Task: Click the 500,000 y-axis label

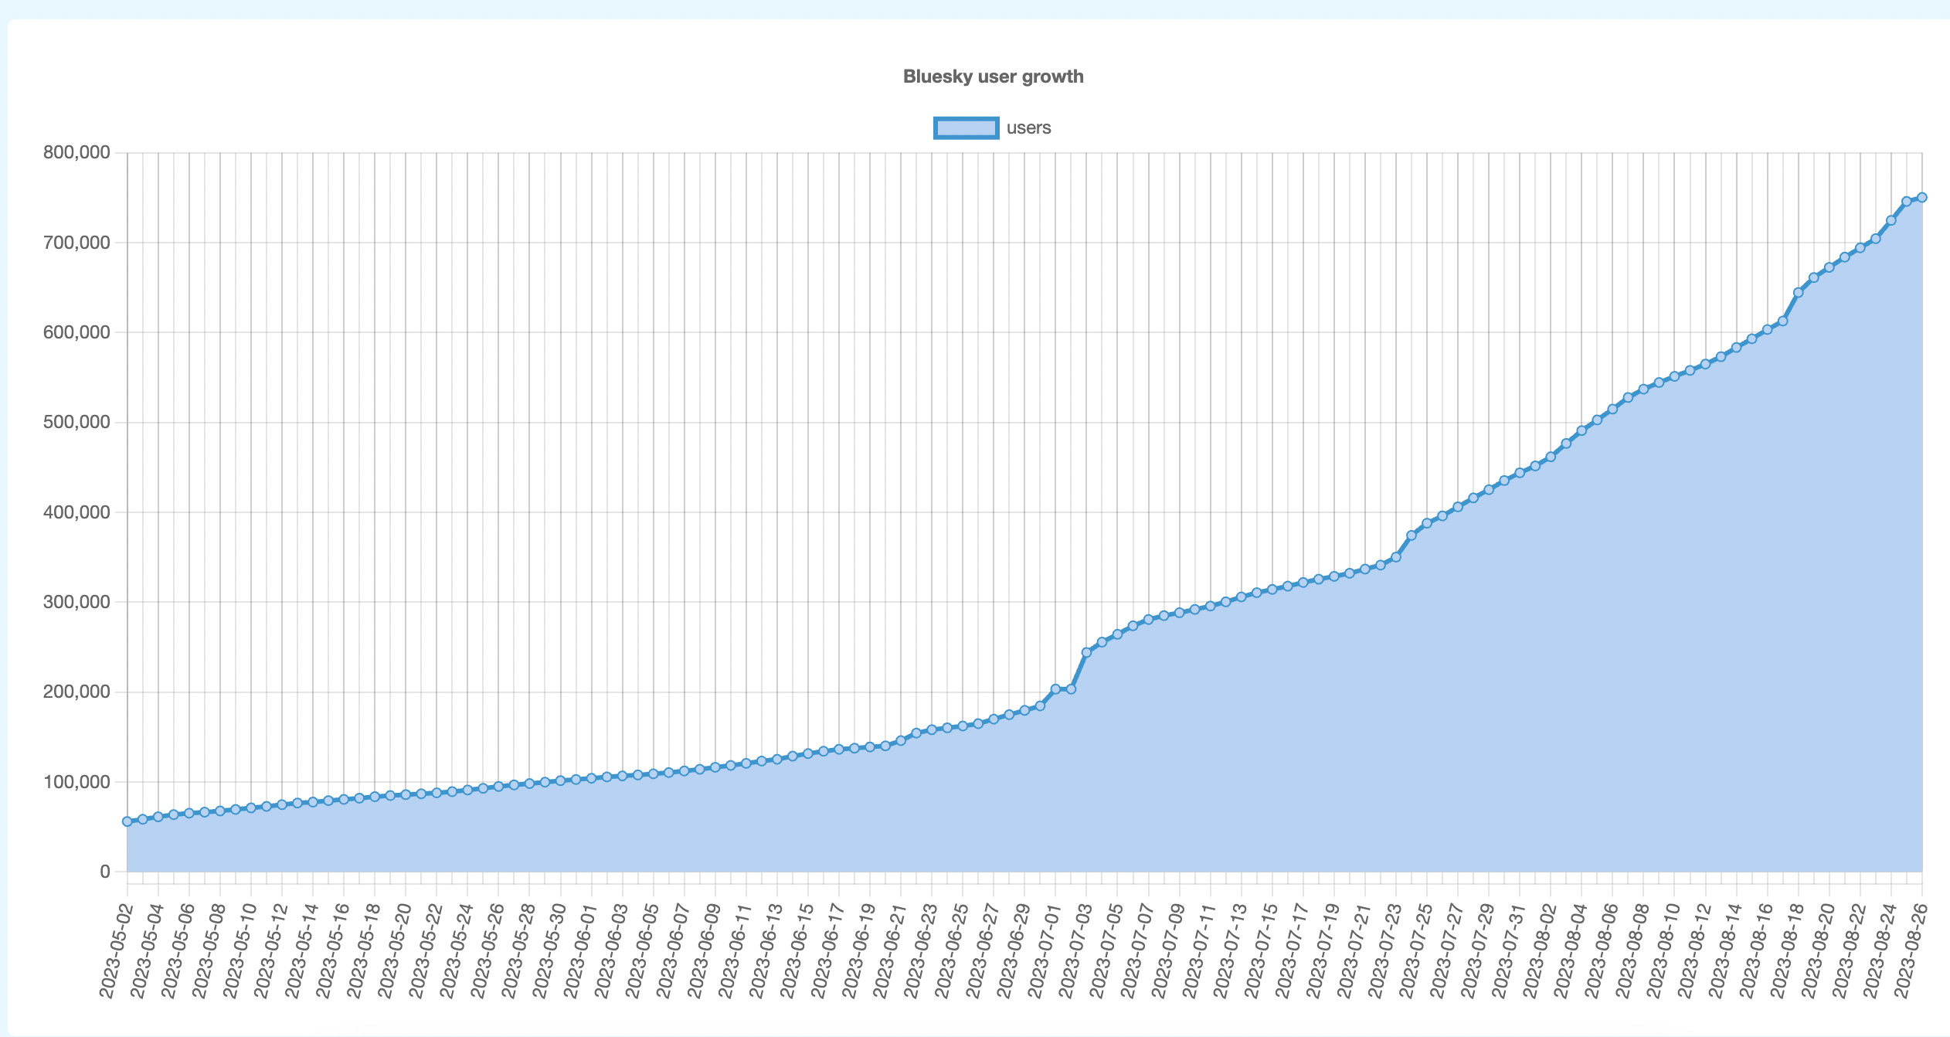Action: click(76, 422)
